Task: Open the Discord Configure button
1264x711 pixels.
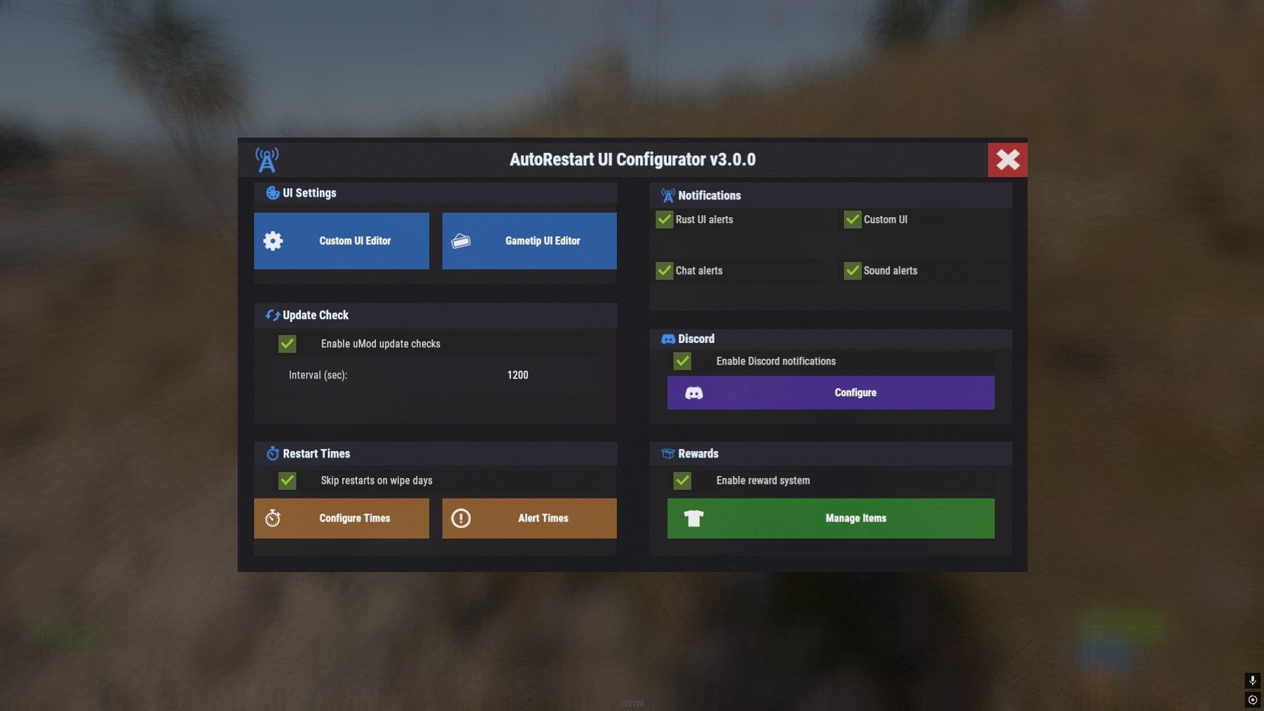Action: pos(831,393)
